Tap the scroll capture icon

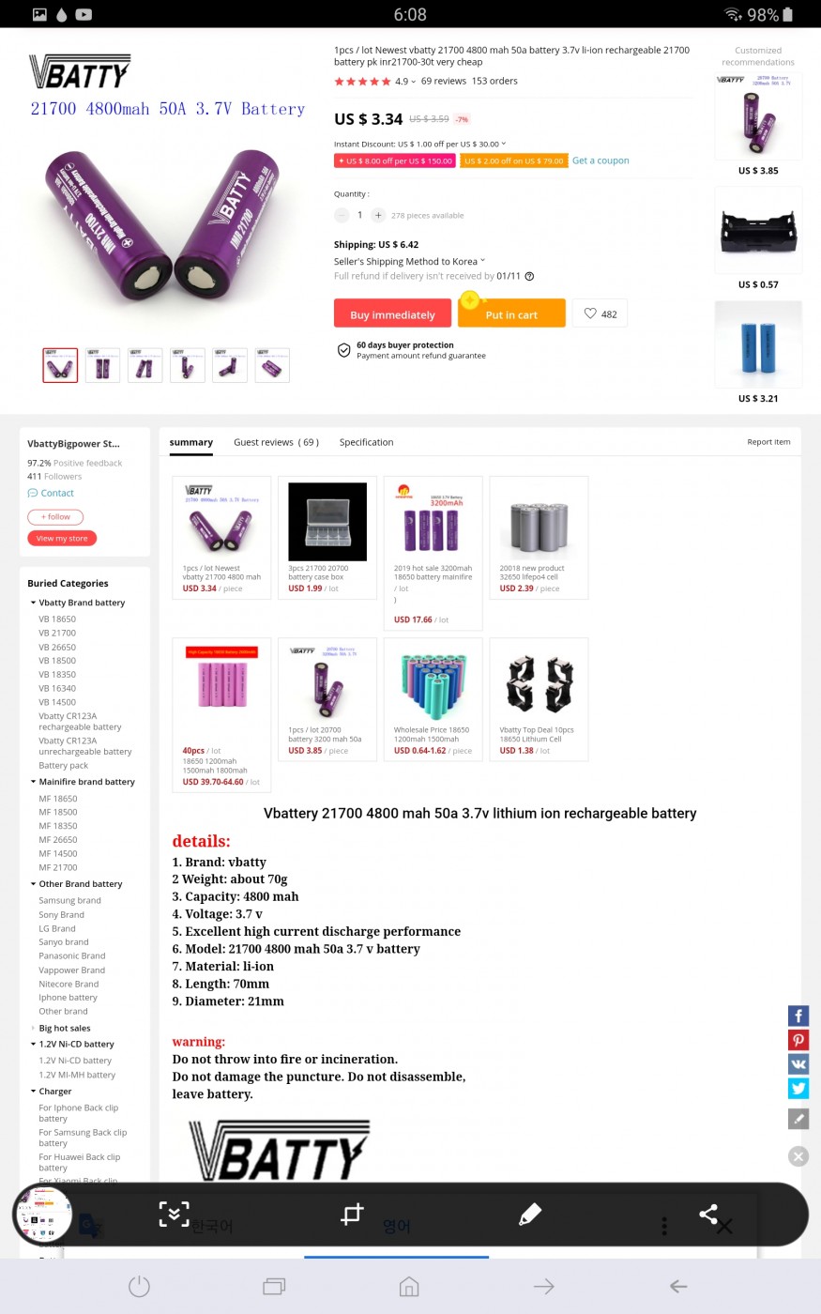tap(174, 1214)
